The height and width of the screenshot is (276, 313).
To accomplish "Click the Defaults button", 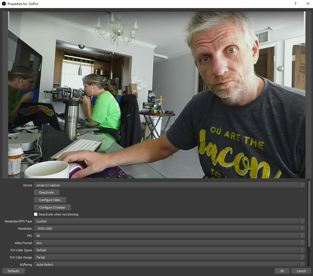I will [x=13, y=271].
